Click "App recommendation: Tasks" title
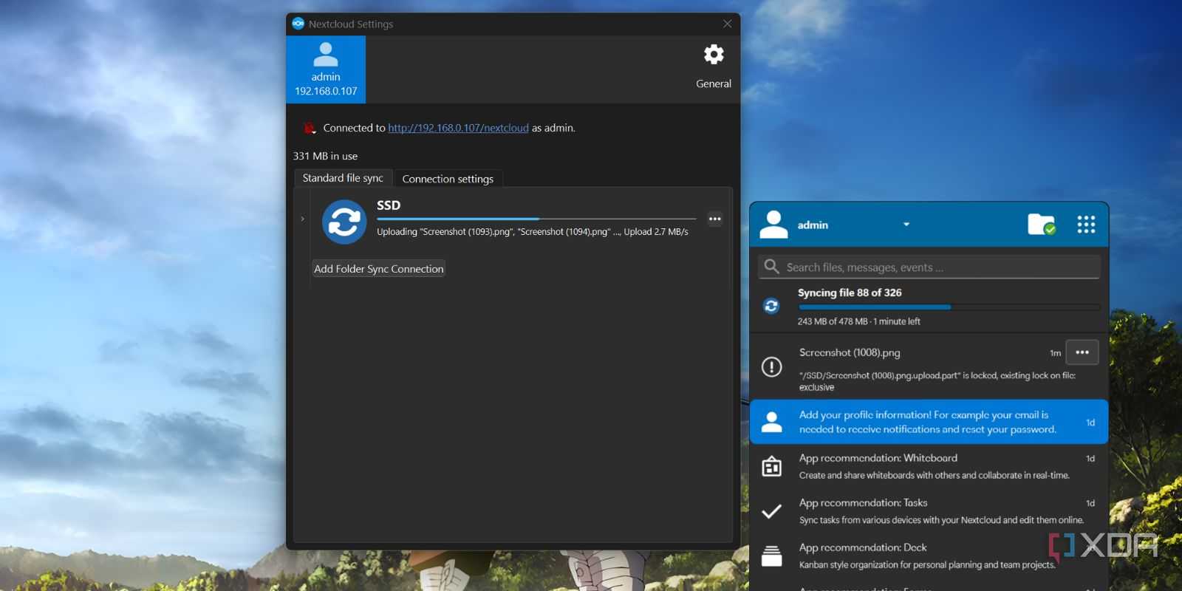1182x591 pixels. click(863, 503)
